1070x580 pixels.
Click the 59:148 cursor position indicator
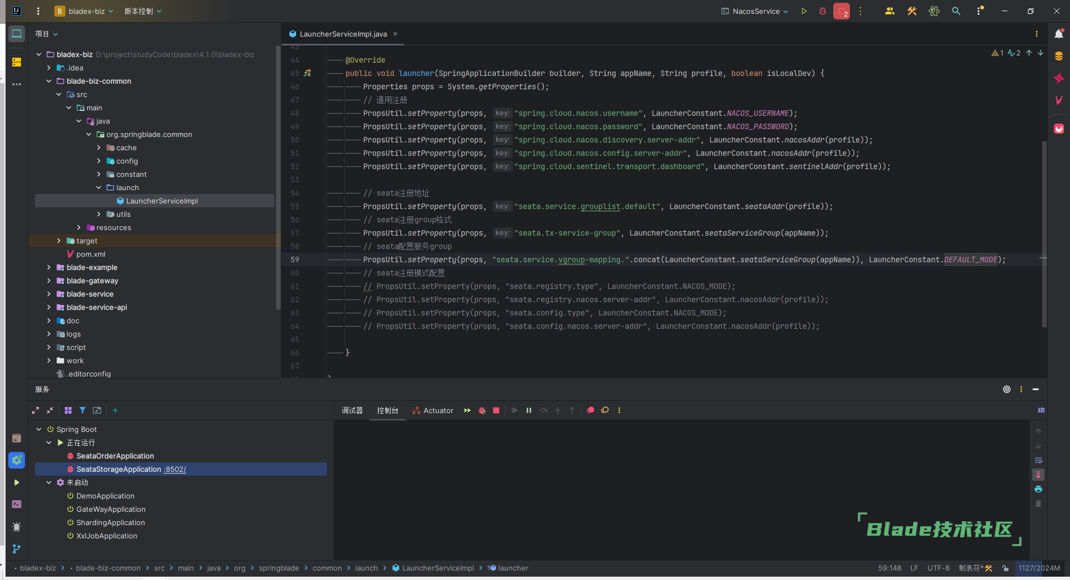click(890, 568)
